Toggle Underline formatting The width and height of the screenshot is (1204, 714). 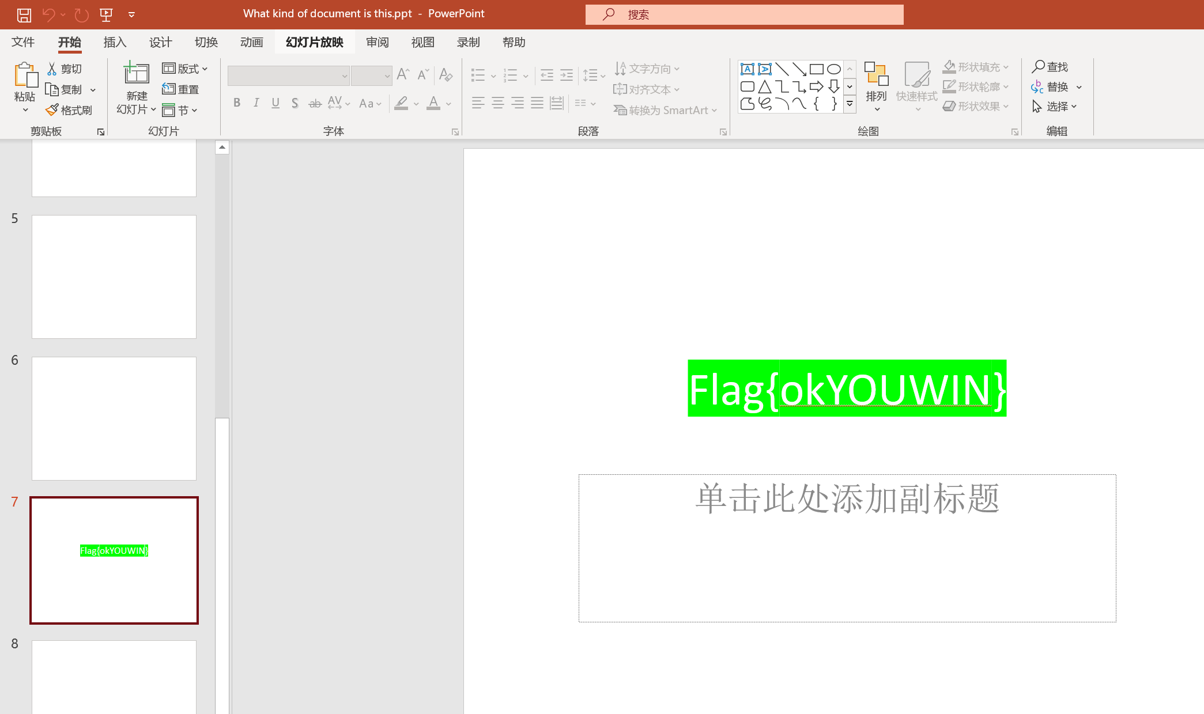click(275, 103)
